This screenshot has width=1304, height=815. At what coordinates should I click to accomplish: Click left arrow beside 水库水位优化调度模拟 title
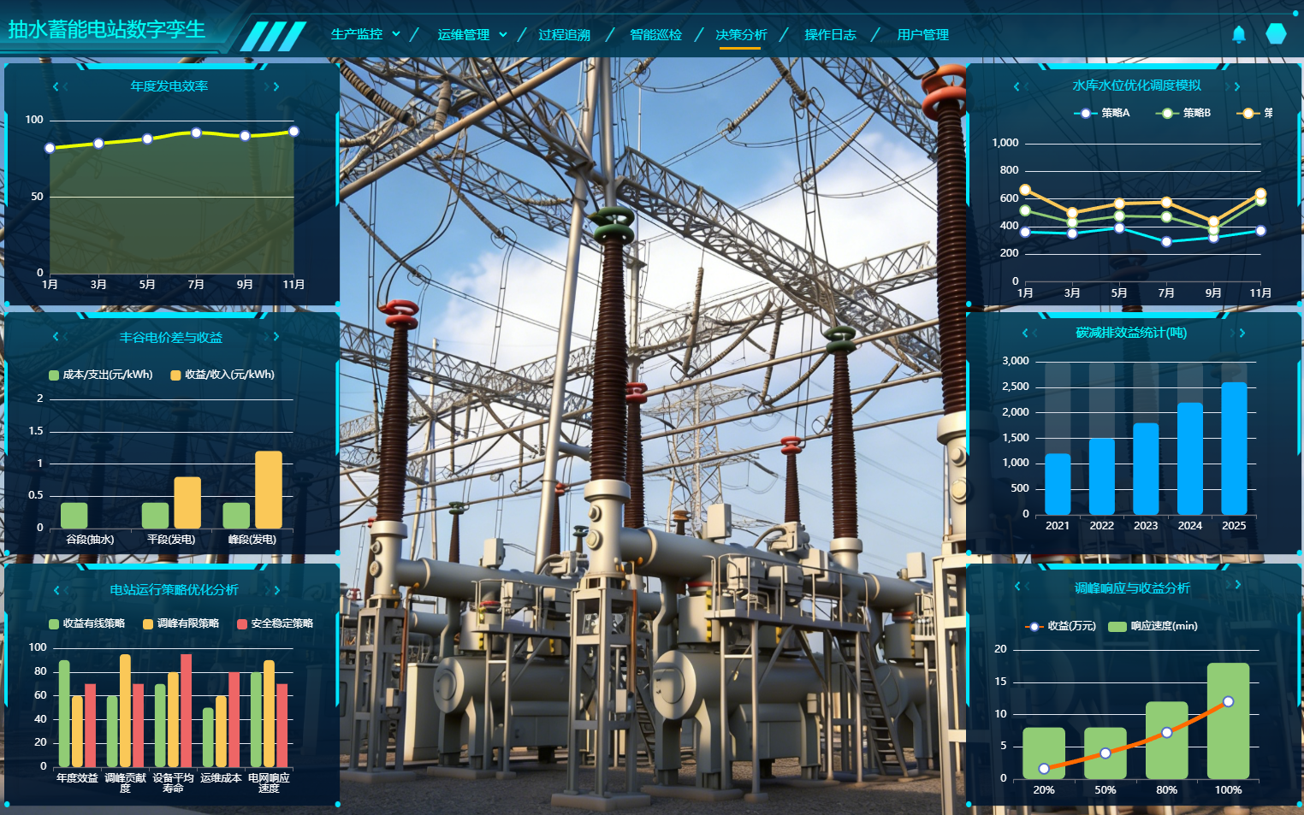pos(1017,86)
